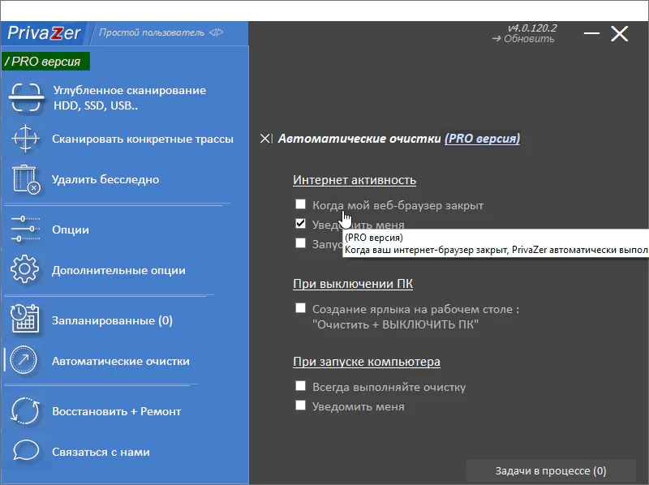Image resolution: width=649 pixels, height=485 pixels.
Task: Click the deep scan HDD, SSD, USB icon
Action: point(26,98)
